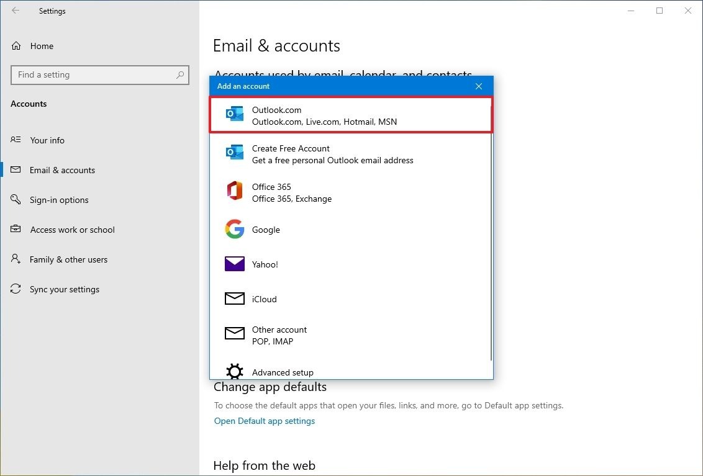Click the Access work or school briefcase icon

point(16,229)
